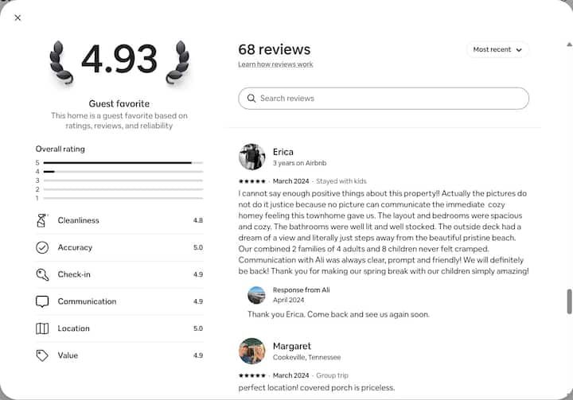Click the Check-in key icon

42,274
